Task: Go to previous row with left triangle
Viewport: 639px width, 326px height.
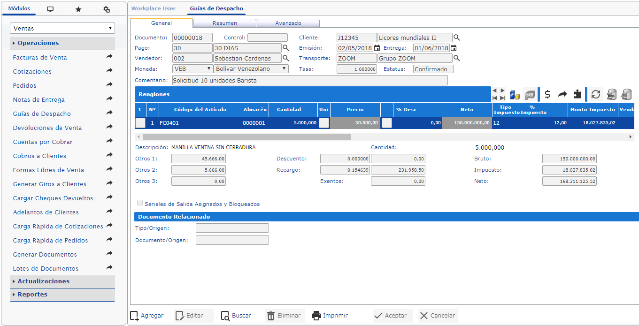Action: pyautogui.click(x=495, y=91)
